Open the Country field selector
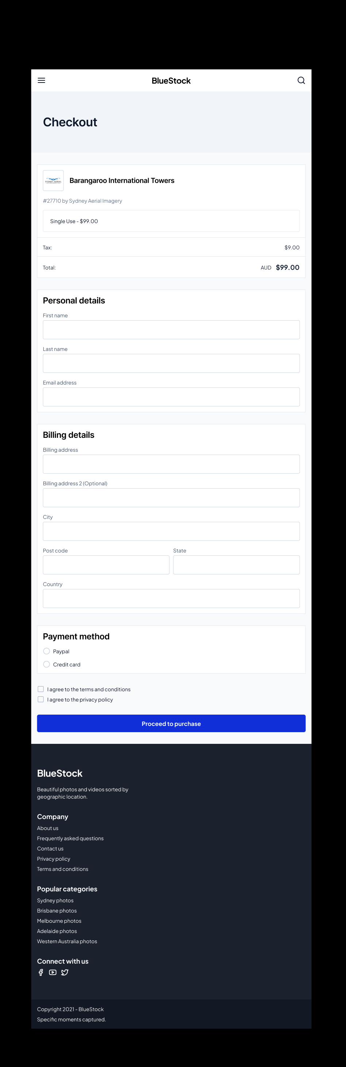This screenshot has width=346, height=1067. (171, 598)
